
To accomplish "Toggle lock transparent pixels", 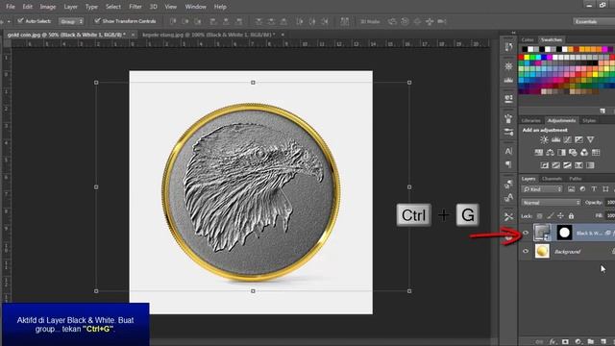I will click(540, 216).
